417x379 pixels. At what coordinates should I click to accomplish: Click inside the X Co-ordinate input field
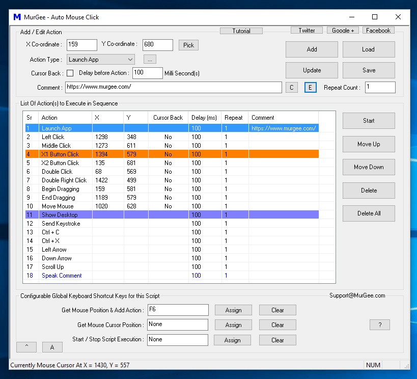[81, 45]
